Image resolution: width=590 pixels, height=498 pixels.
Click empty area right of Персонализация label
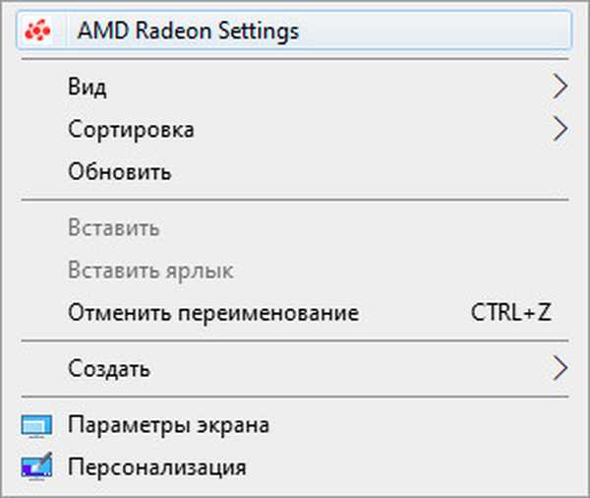coord(413,467)
